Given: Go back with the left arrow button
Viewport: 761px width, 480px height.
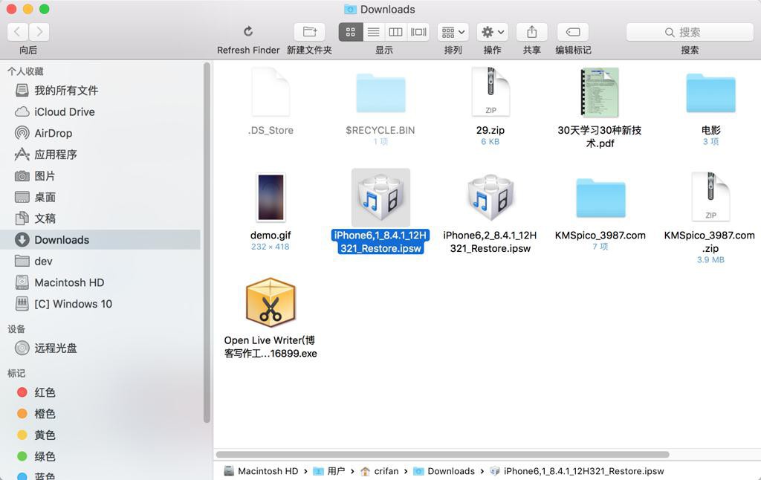Looking at the screenshot, I should 18,32.
